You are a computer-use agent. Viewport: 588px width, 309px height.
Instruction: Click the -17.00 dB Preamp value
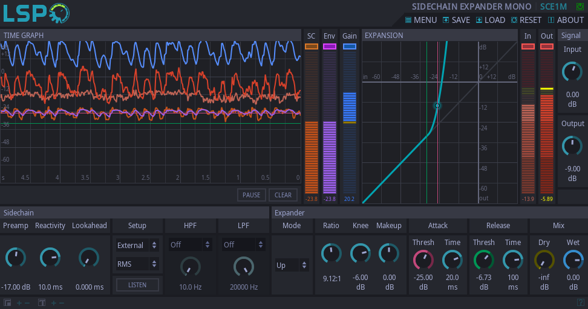tap(16, 287)
